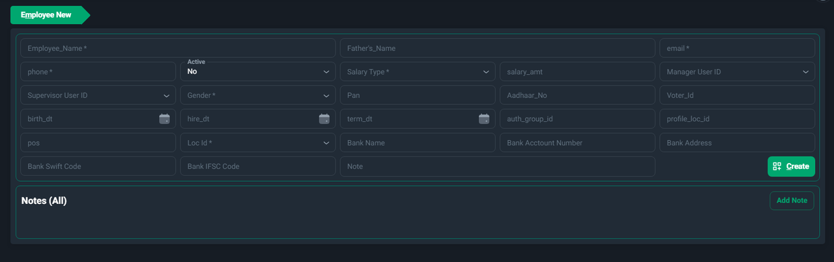Focus the birth_dt date field
Image resolution: width=834 pixels, height=262 pixels.
click(x=98, y=119)
